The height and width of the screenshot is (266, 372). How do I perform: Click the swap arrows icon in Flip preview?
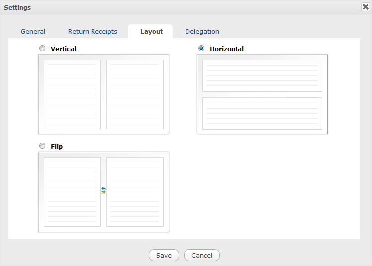click(x=103, y=190)
